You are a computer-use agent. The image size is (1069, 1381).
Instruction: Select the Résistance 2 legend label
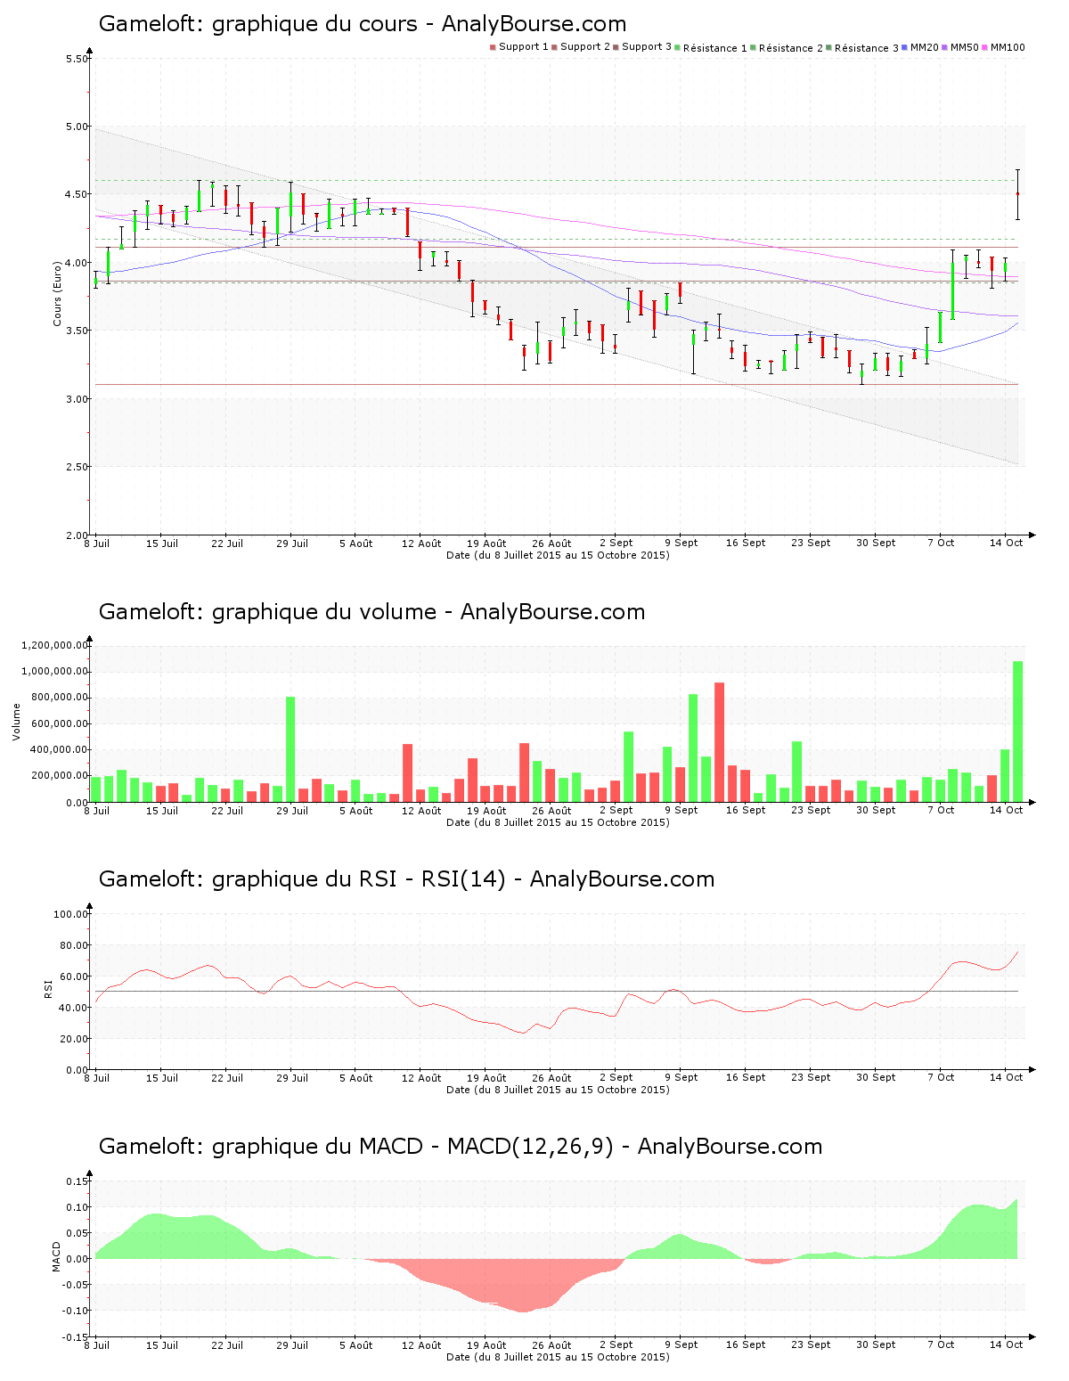pos(791,48)
